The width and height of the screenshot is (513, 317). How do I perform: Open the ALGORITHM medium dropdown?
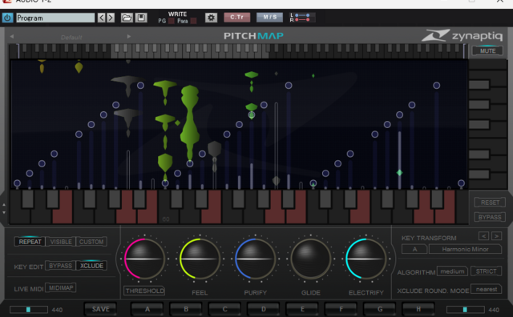(452, 271)
